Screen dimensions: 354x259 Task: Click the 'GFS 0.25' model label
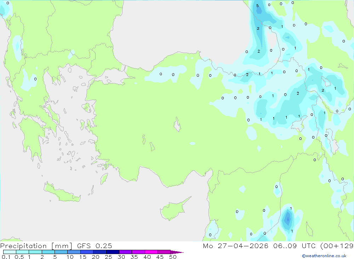(x=95, y=246)
